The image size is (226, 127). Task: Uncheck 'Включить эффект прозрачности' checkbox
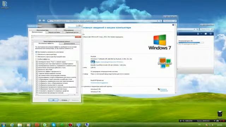click(x=37, y=71)
